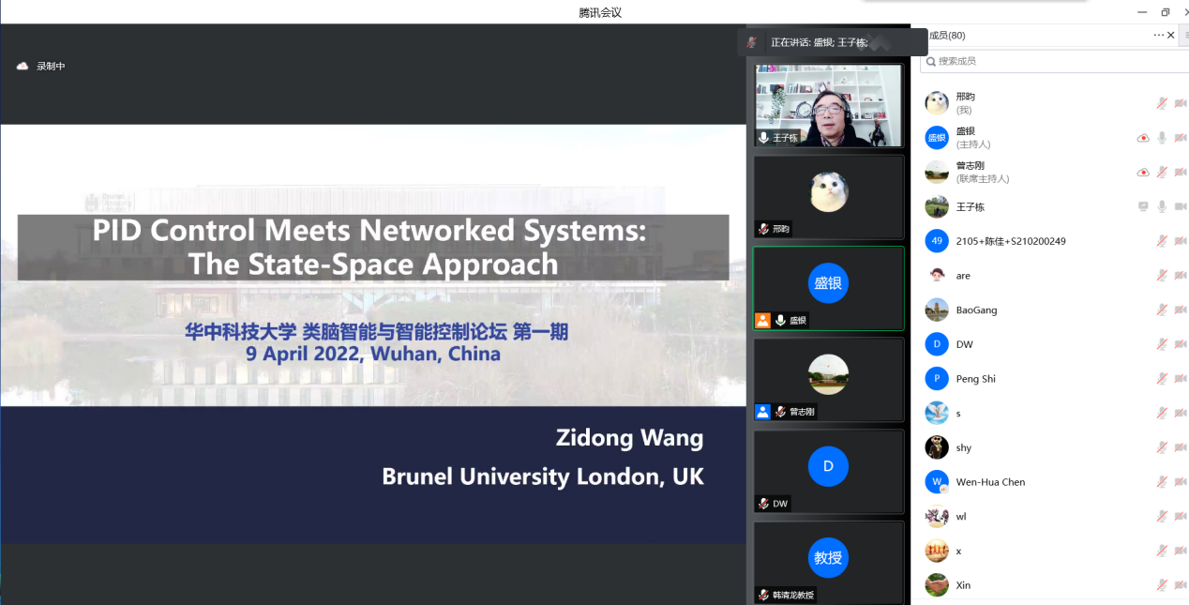Open the three-dot more options in members panel
The width and height of the screenshot is (1189, 605).
(x=1158, y=35)
